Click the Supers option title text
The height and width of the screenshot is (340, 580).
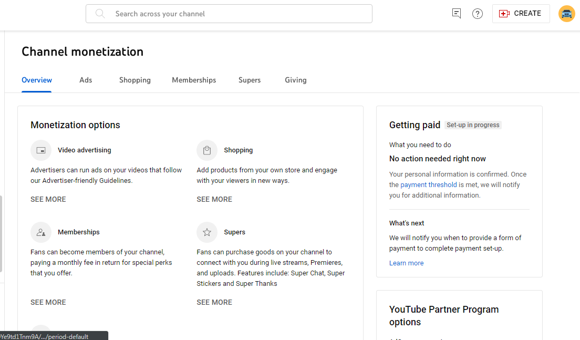click(234, 232)
